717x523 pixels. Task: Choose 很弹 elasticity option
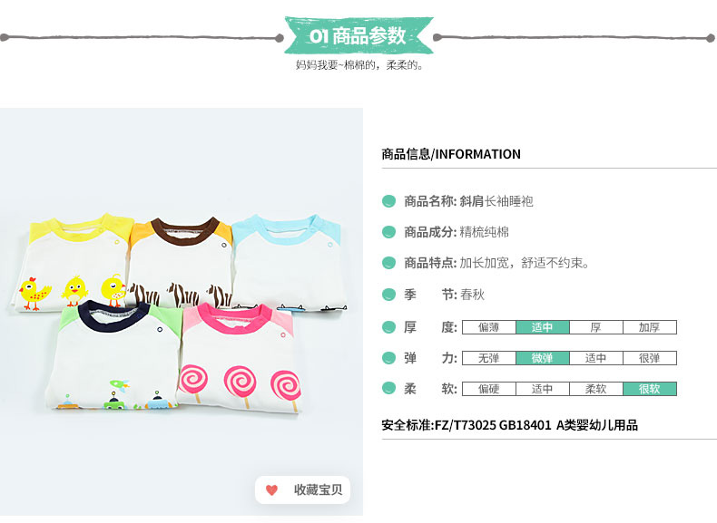coord(649,358)
